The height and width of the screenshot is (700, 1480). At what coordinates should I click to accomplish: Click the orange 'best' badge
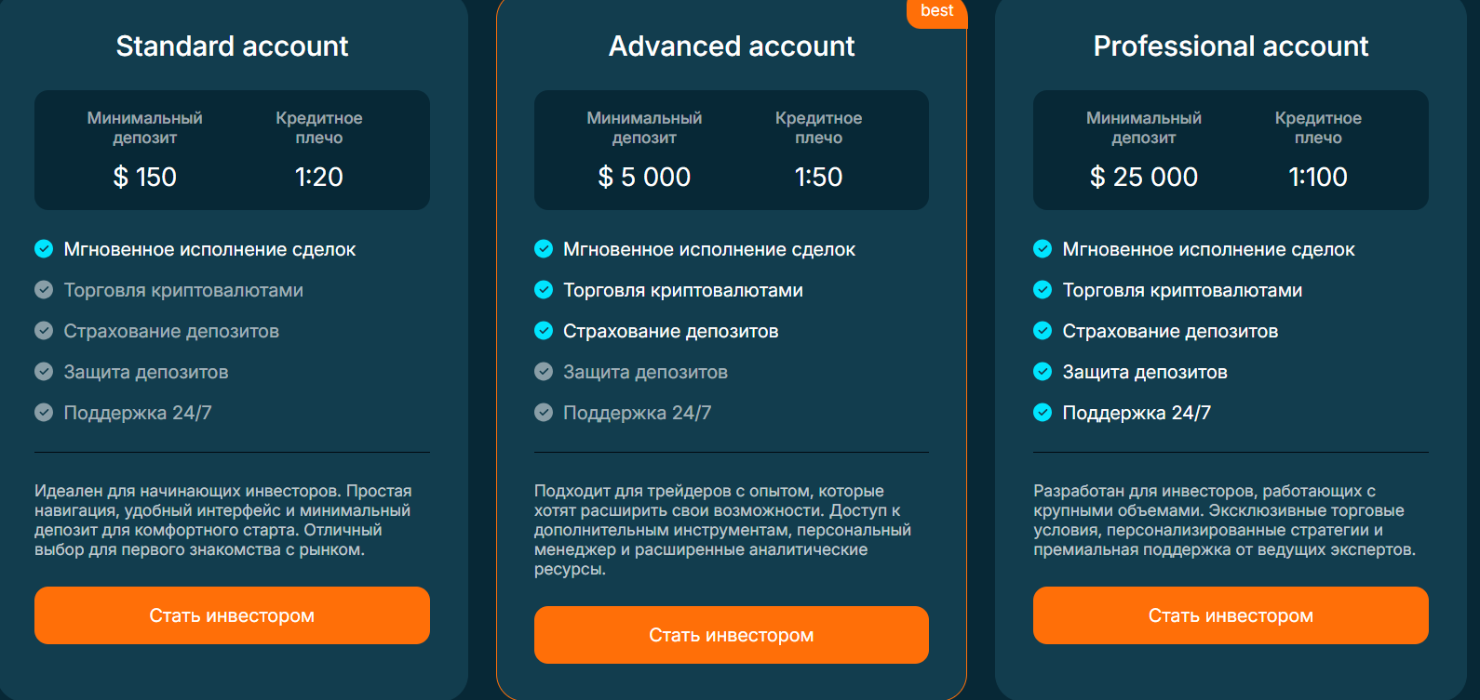tap(936, 11)
